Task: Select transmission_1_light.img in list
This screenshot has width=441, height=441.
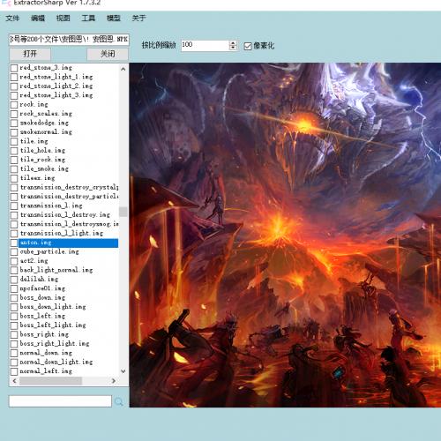Action: click(x=62, y=234)
